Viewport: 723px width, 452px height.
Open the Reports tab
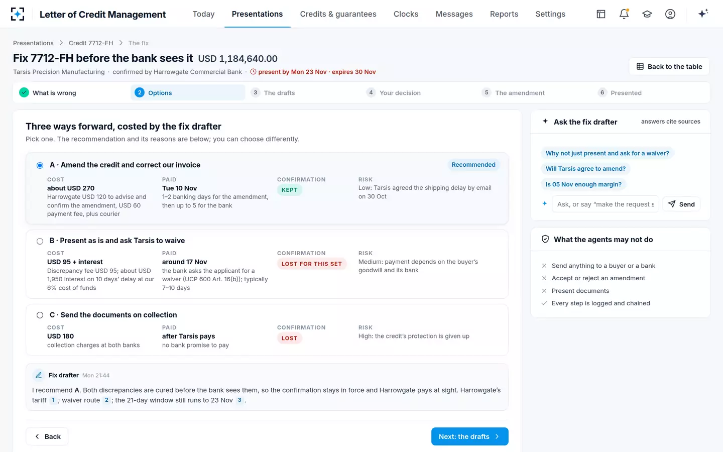click(x=504, y=14)
